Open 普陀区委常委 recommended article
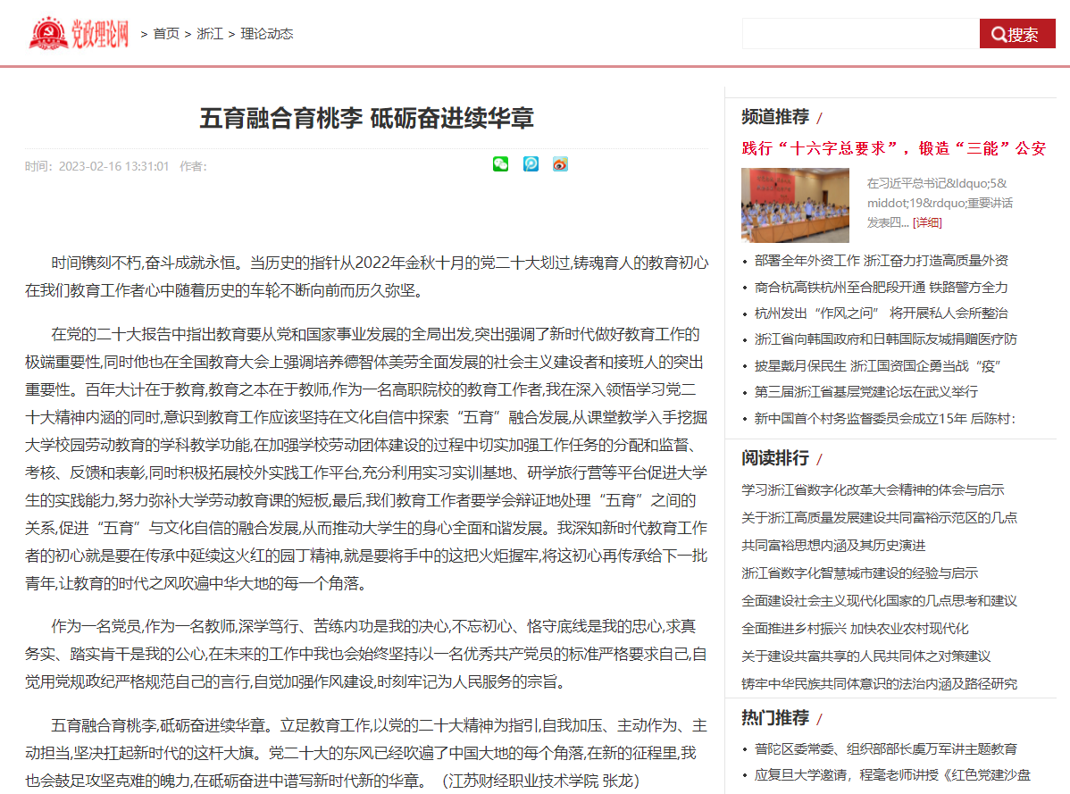 [886, 749]
